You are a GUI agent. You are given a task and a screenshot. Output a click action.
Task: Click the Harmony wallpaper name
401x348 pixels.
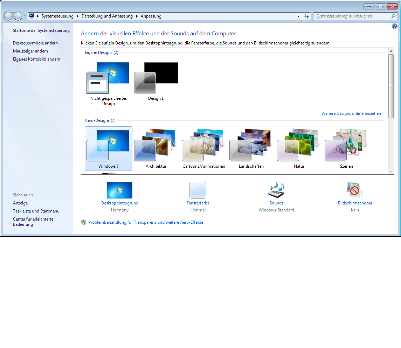(x=120, y=210)
